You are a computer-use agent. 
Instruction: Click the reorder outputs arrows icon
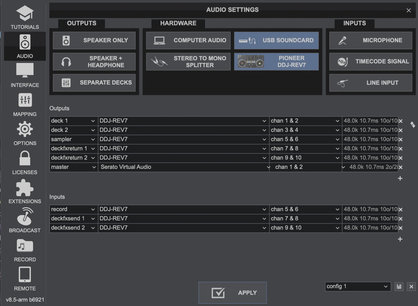(413, 124)
